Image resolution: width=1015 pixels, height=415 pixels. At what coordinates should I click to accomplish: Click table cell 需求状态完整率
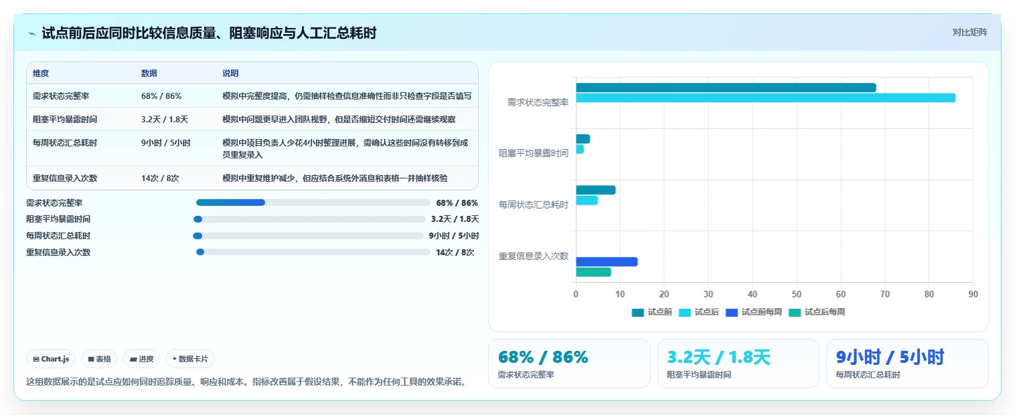coord(61,96)
